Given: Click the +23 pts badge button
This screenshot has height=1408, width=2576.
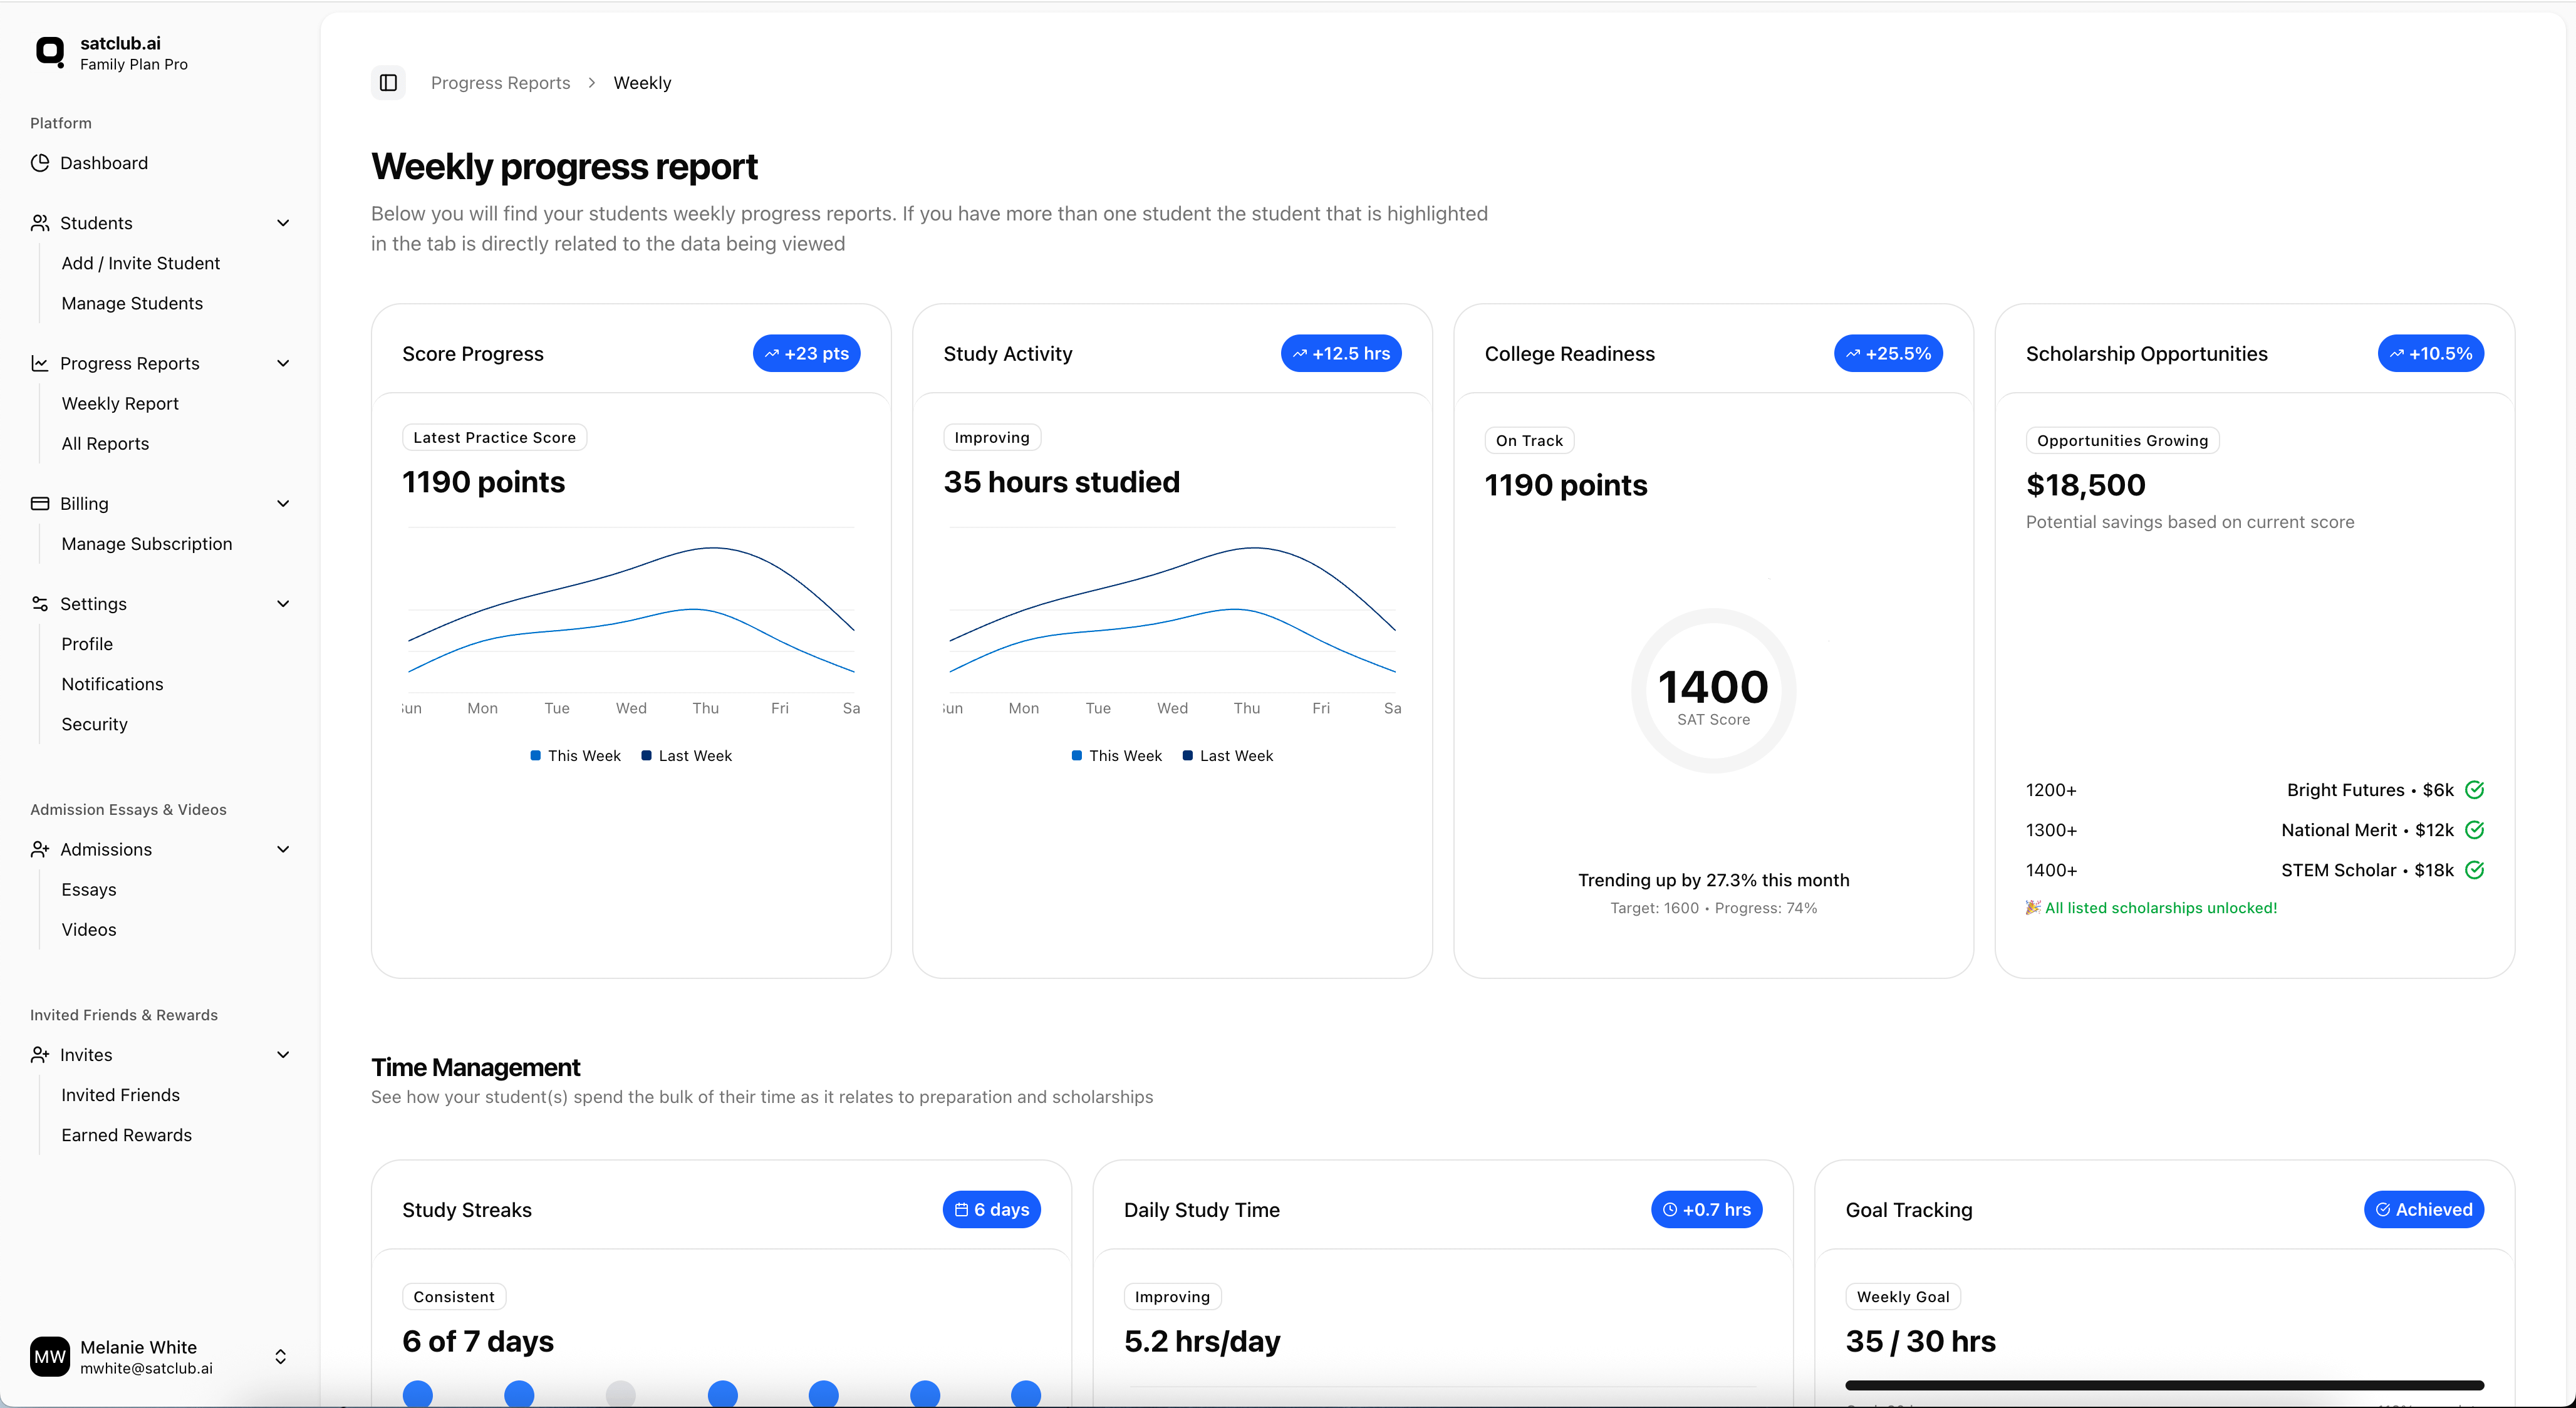Looking at the screenshot, I should pyautogui.click(x=806, y=354).
